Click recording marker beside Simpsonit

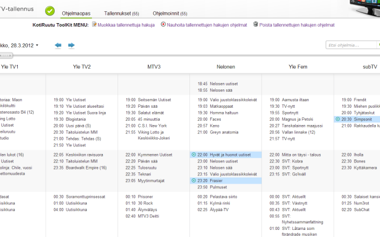pyautogui.click(x=338, y=119)
